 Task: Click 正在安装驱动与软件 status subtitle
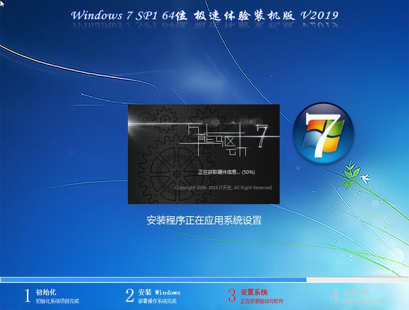tap(262, 301)
